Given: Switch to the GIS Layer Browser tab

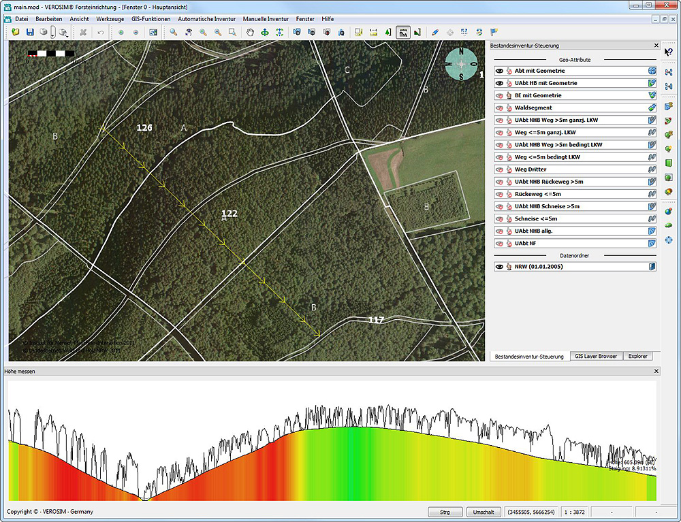Looking at the screenshot, I should point(596,356).
